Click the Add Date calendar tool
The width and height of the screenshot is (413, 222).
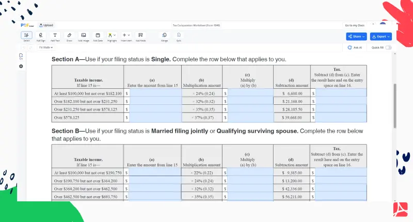click(x=98, y=37)
